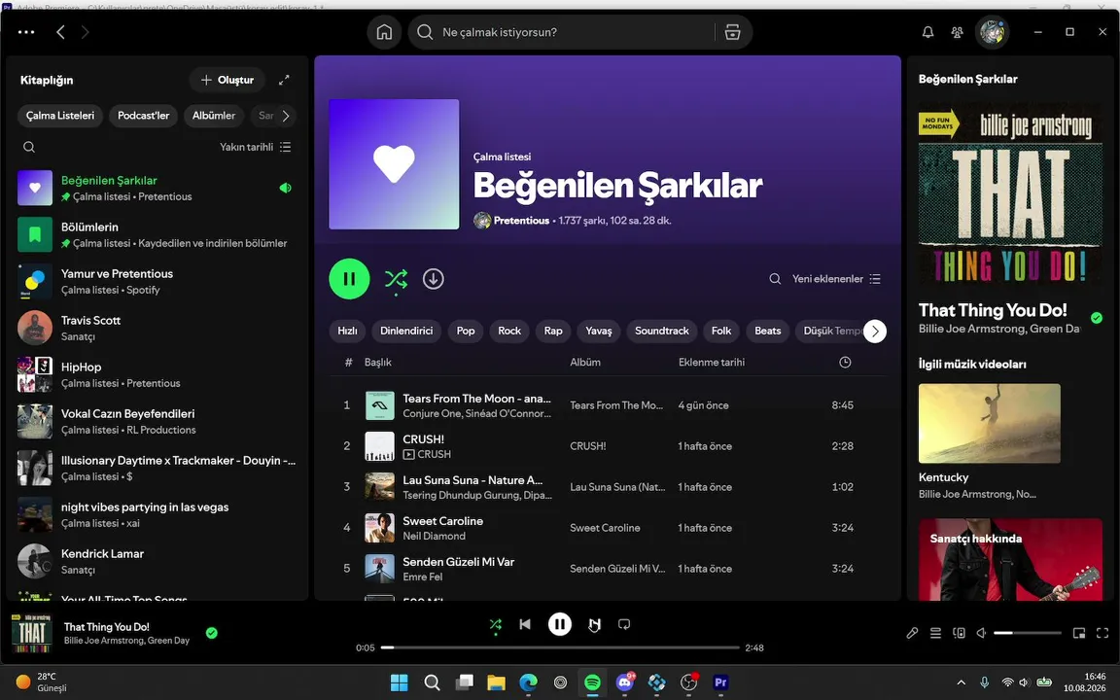Filter songs by Soundtrack
1120x700 pixels.
point(661,331)
